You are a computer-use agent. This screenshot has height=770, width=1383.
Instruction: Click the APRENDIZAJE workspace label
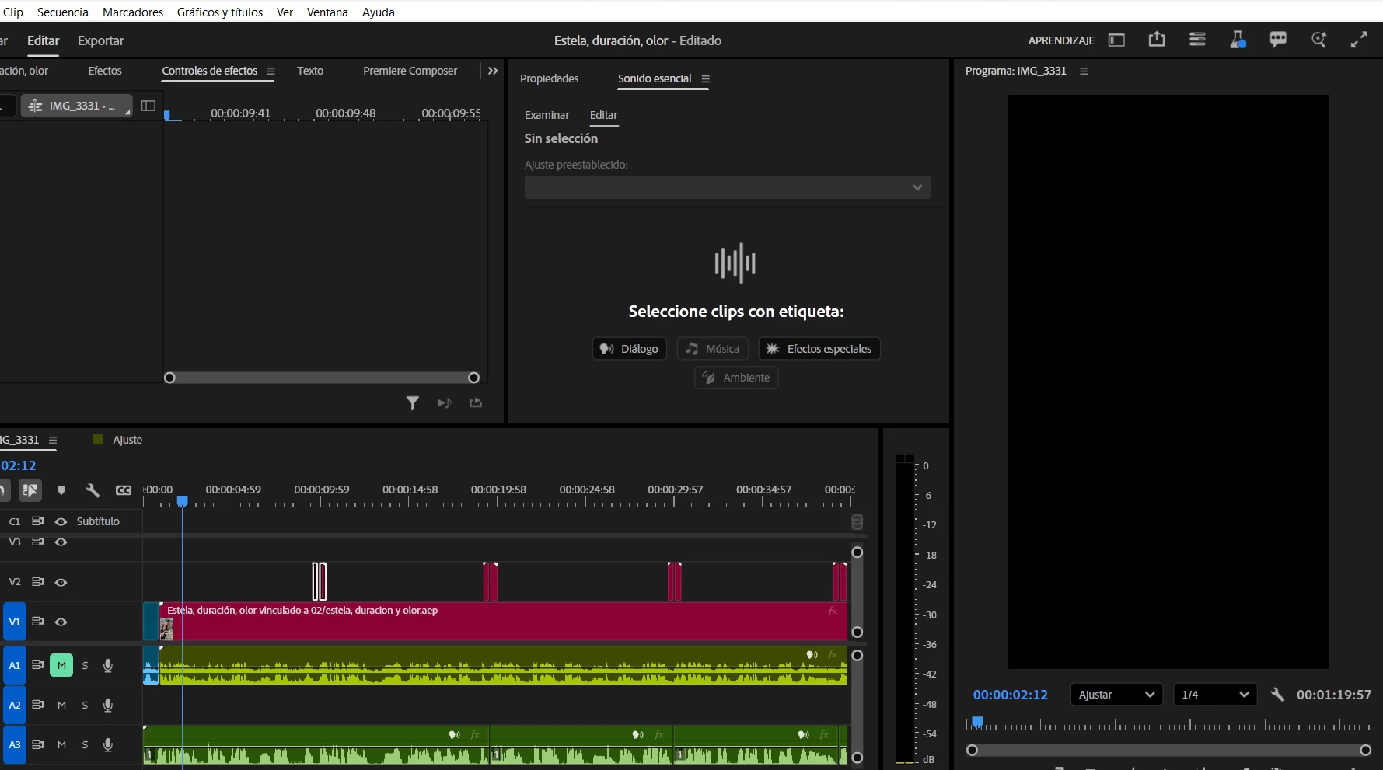1061,40
